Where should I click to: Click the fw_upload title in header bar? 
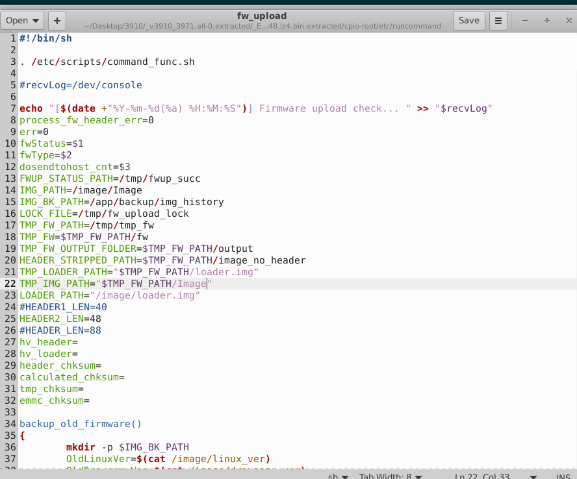[x=262, y=16]
